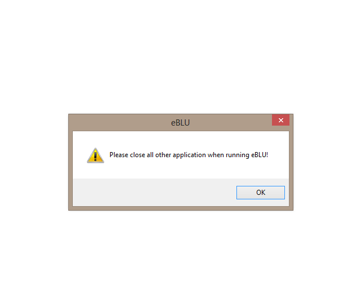Image resolution: width=360 pixels, height=294 pixels.
Task: Dismiss the warning by choosing OK
Action: click(x=260, y=193)
